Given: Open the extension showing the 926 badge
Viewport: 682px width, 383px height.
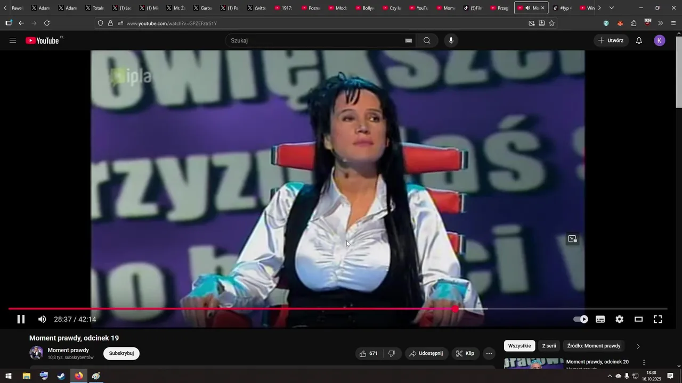Looking at the screenshot, I should (x=647, y=23).
